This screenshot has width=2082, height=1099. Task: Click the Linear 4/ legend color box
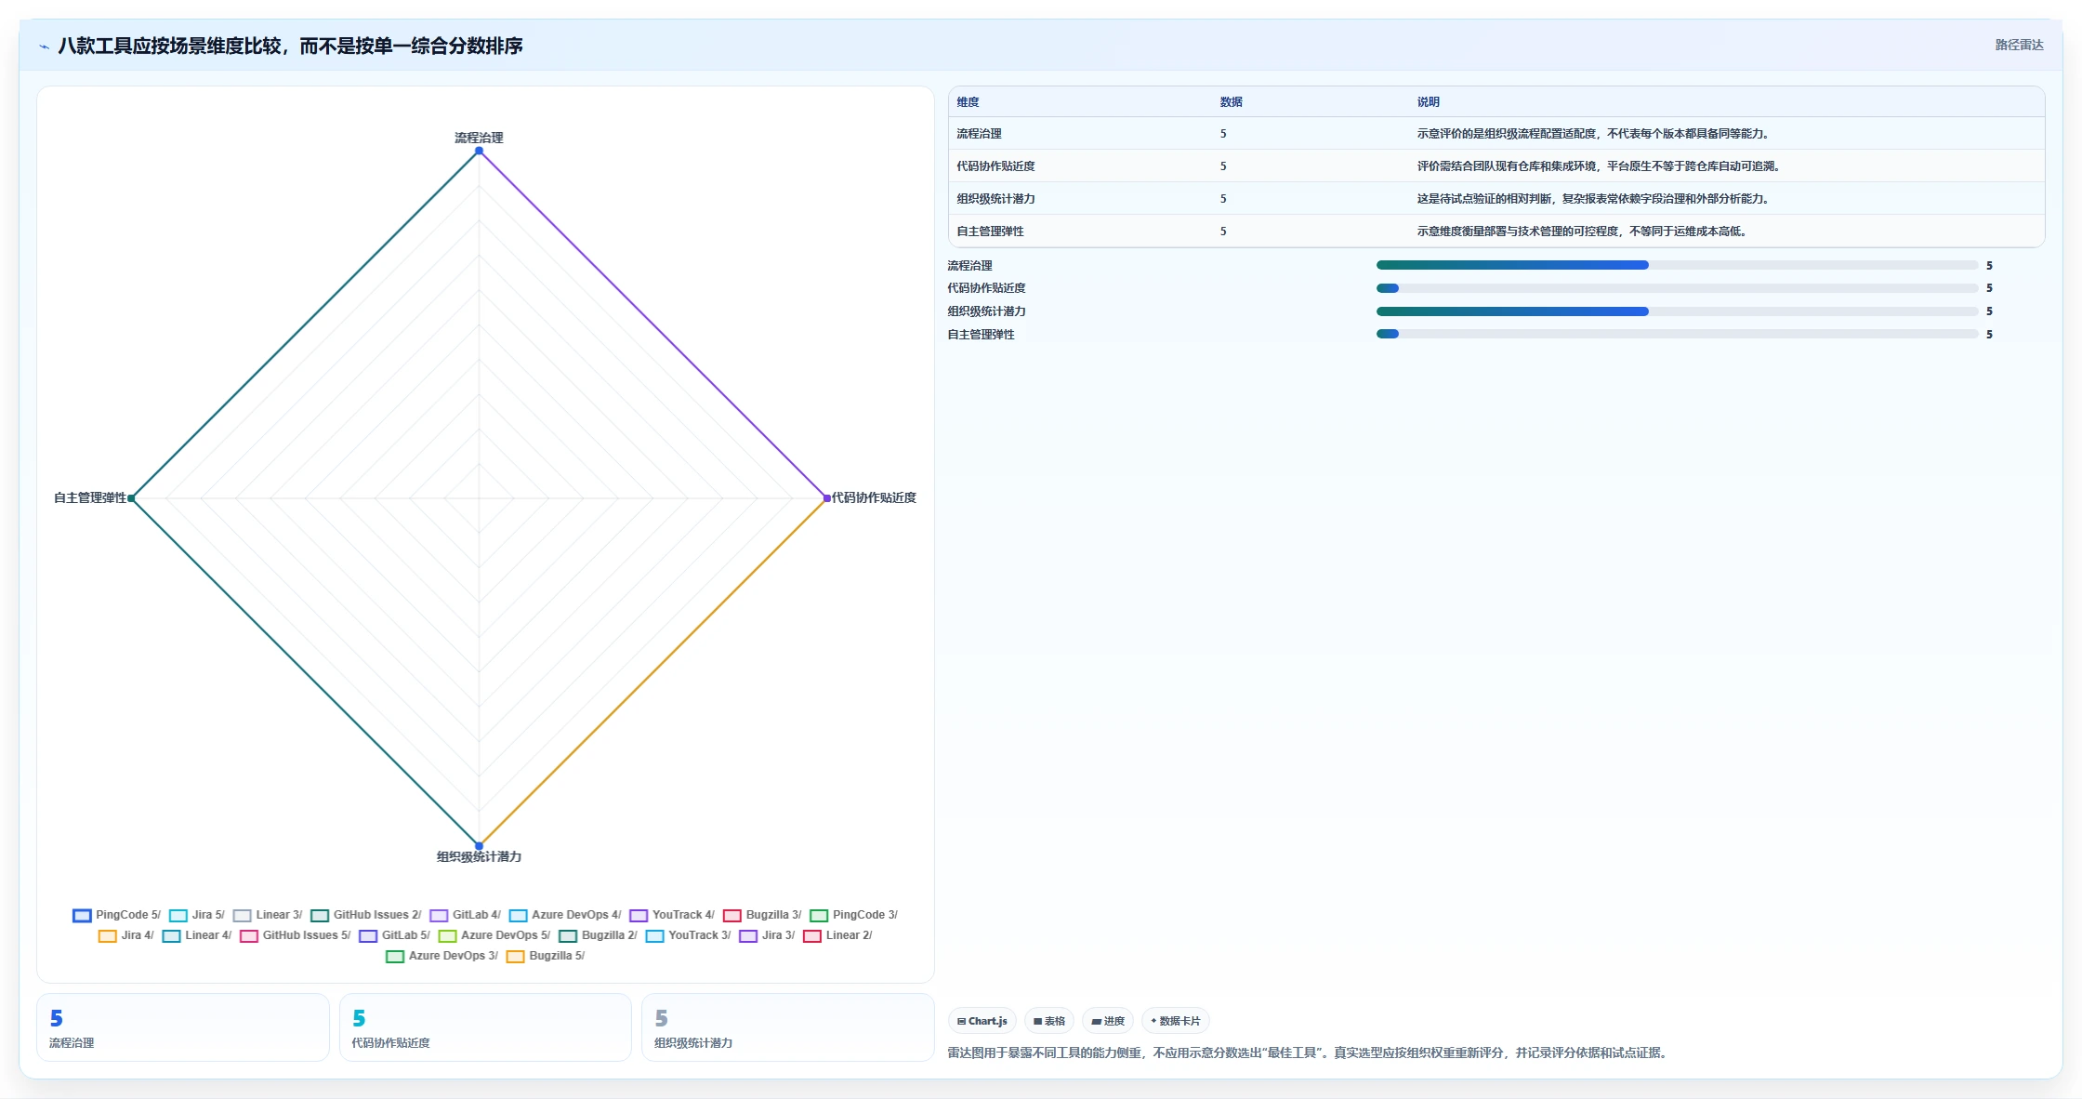[x=172, y=935]
